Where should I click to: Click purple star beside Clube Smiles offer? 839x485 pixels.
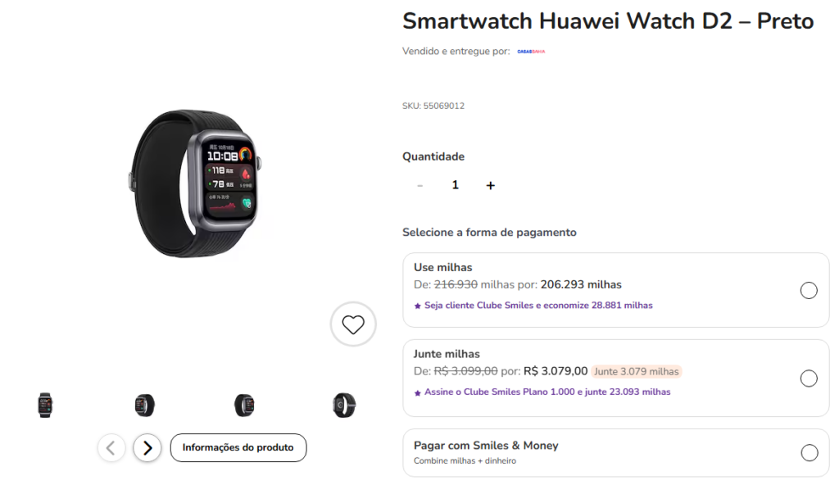(418, 306)
